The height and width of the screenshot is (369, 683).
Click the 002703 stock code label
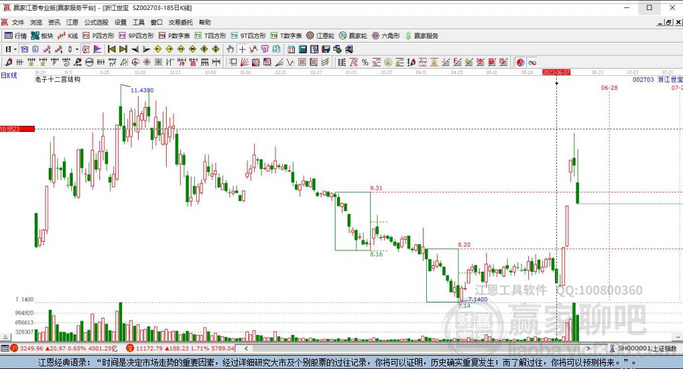[x=643, y=80]
